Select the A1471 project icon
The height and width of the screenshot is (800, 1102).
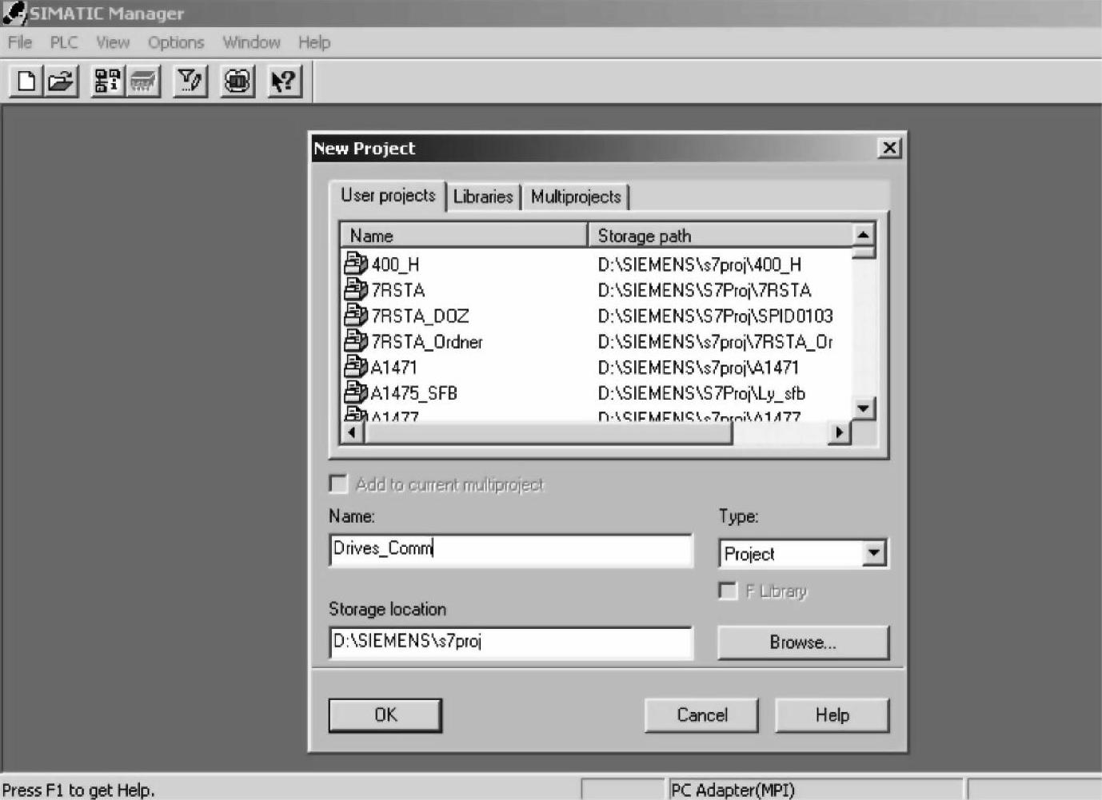pos(355,366)
